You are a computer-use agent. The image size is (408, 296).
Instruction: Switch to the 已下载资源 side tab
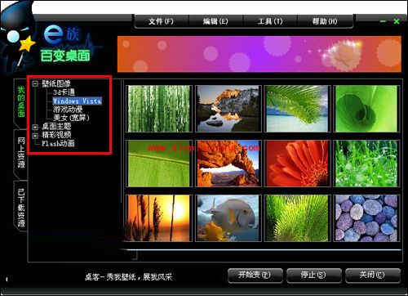point(21,207)
